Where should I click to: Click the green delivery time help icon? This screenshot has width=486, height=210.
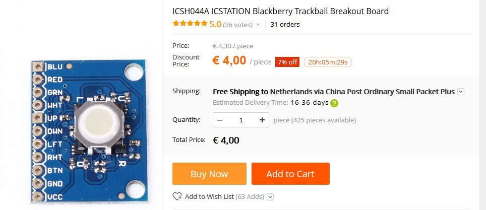coord(334,103)
